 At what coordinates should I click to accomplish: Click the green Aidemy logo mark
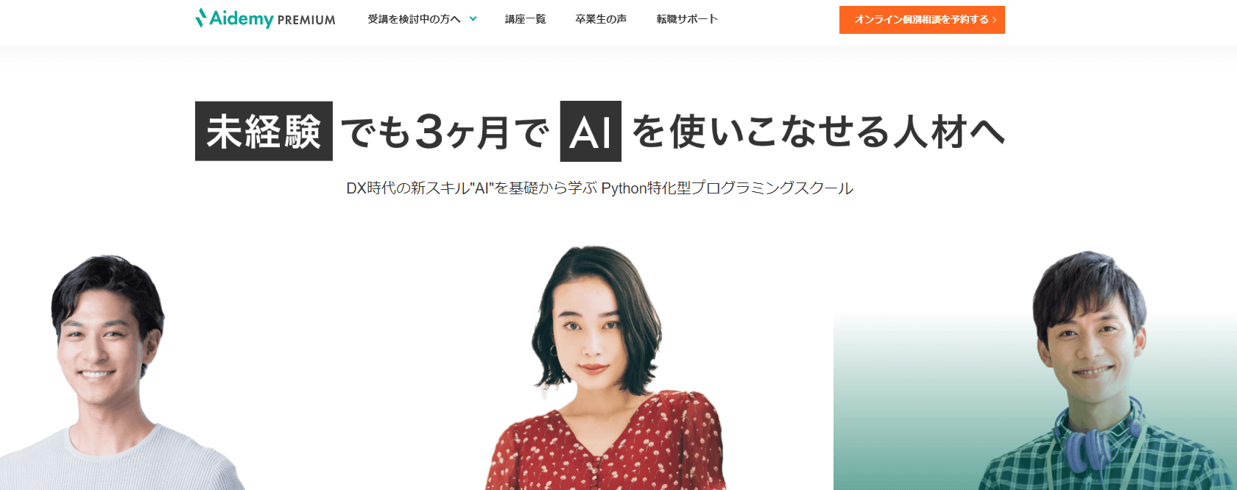coord(200,18)
